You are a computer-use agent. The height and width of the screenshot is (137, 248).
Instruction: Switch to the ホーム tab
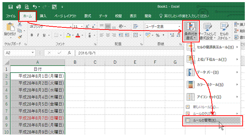tap(27, 16)
